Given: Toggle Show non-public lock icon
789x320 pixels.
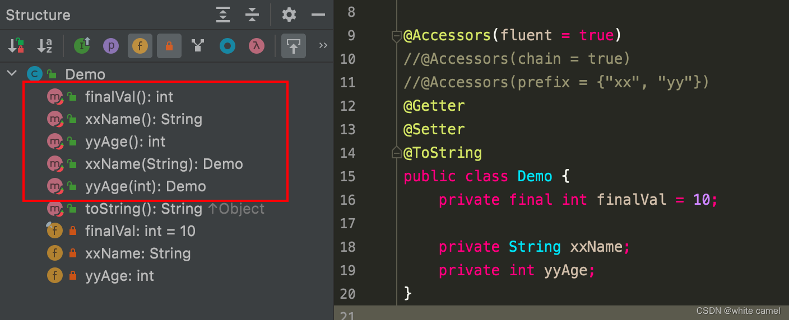Looking at the screenshot, I should [169, 46].
